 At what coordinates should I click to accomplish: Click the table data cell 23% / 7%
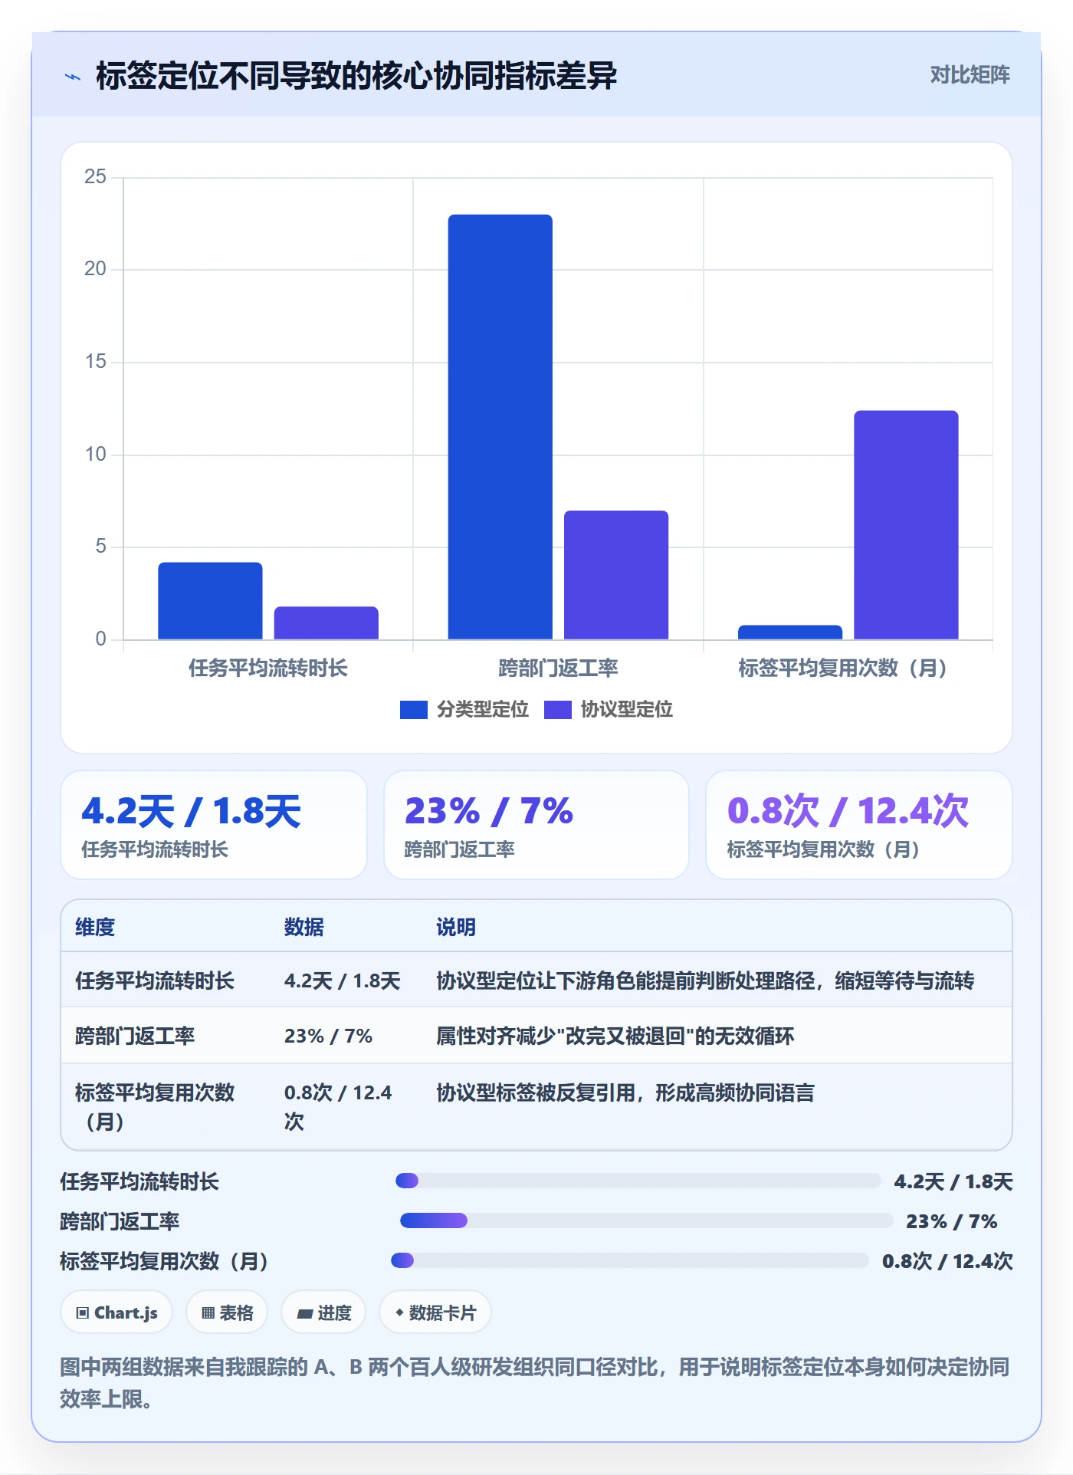328,1036
